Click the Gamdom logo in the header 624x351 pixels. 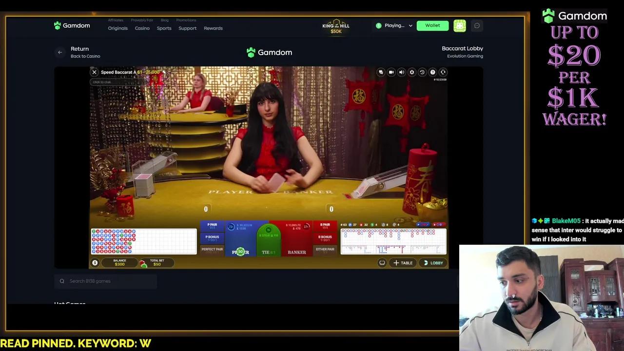coord(72,25)
